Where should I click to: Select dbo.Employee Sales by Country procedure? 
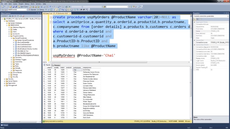27,49
